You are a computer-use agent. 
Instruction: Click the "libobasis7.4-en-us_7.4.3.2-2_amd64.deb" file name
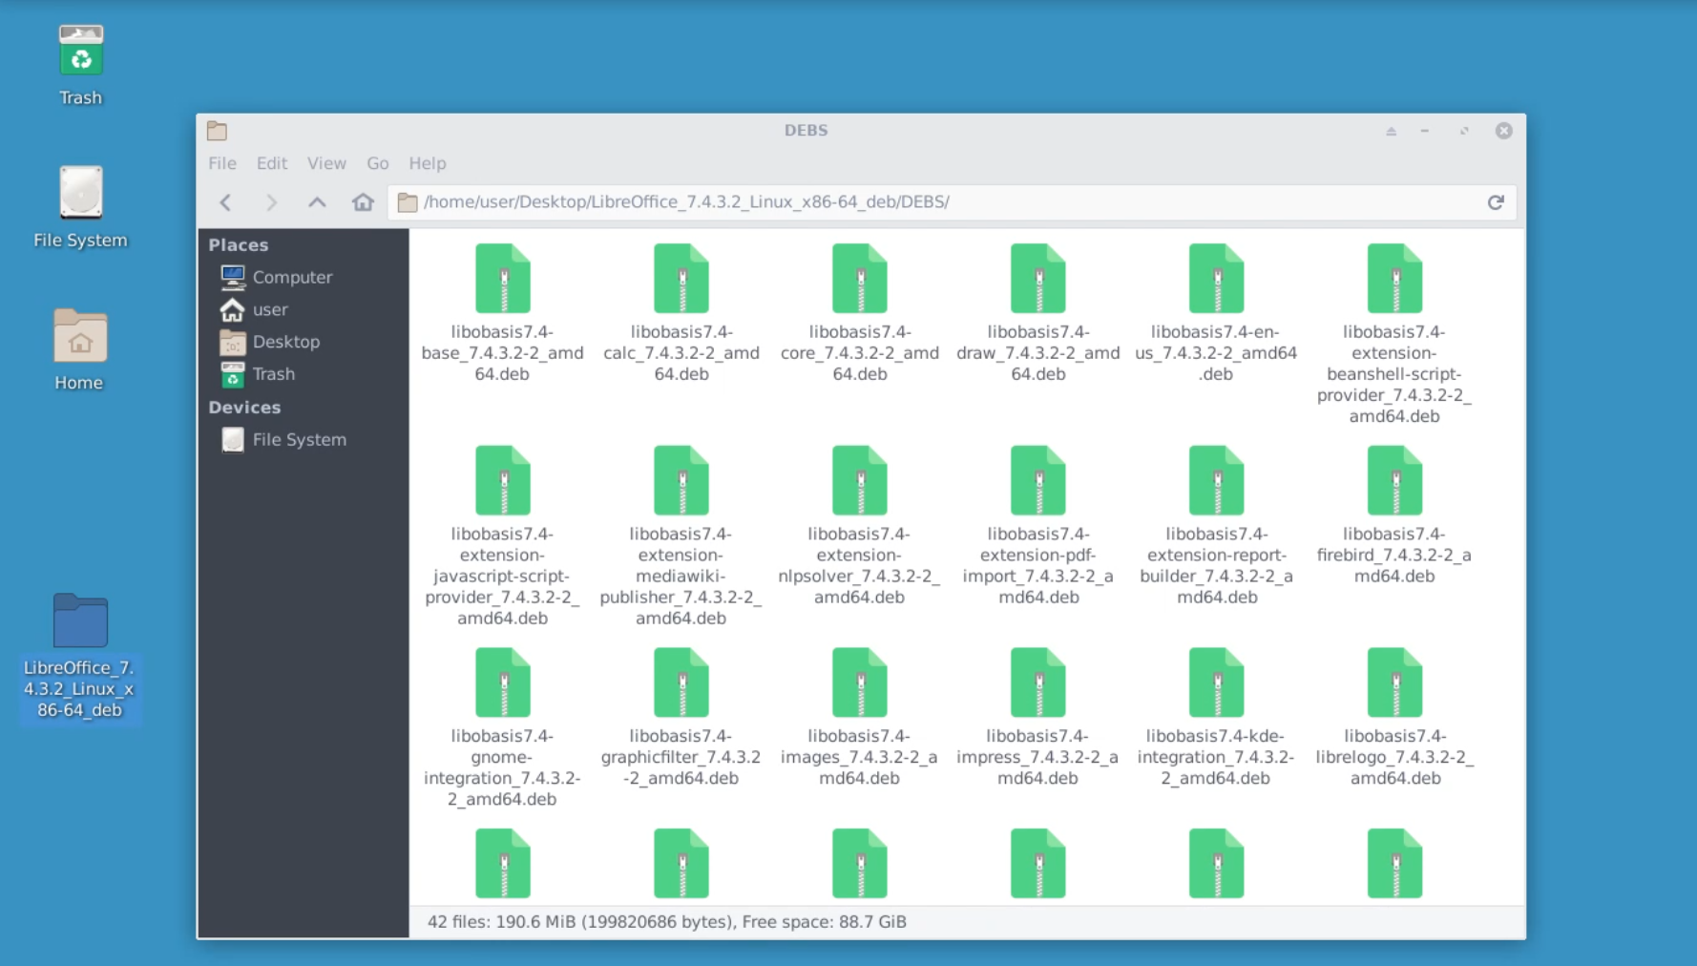pyautogui.click(x=1216, y=353)
